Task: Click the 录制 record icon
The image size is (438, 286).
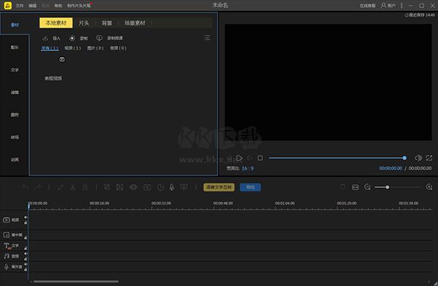Action: pyautogui.click(x=72, y=38)
